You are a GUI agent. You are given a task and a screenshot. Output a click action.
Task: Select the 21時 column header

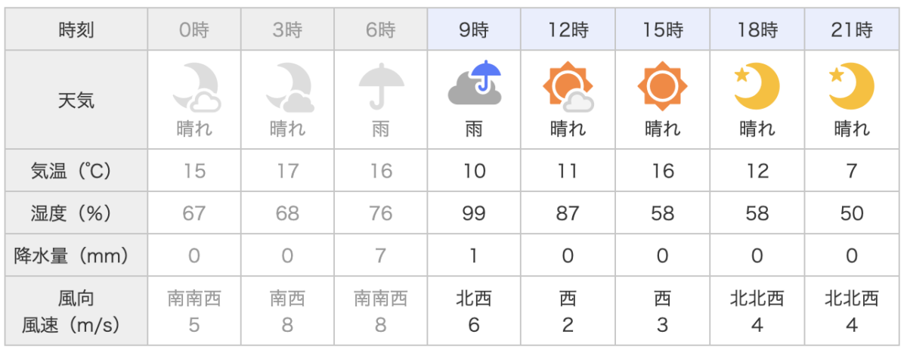[x=852, y=31]
